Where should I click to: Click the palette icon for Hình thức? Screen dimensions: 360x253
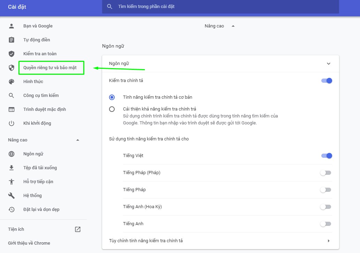(12, 82)
